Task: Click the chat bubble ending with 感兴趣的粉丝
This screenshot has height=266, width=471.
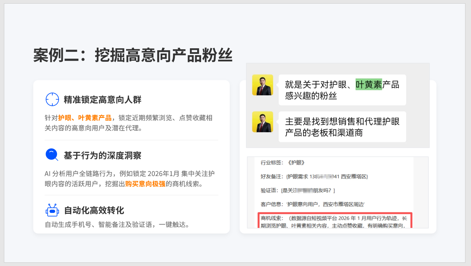Action: click(342, 90)
